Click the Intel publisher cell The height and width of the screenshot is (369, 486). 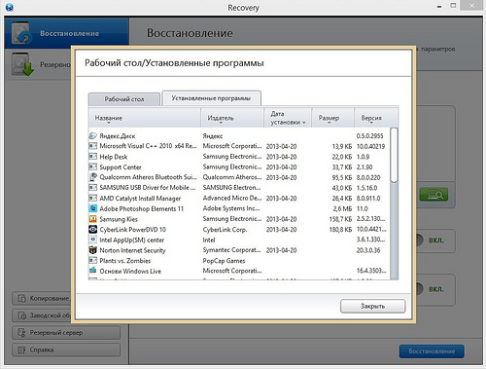(x=209, y=240)
